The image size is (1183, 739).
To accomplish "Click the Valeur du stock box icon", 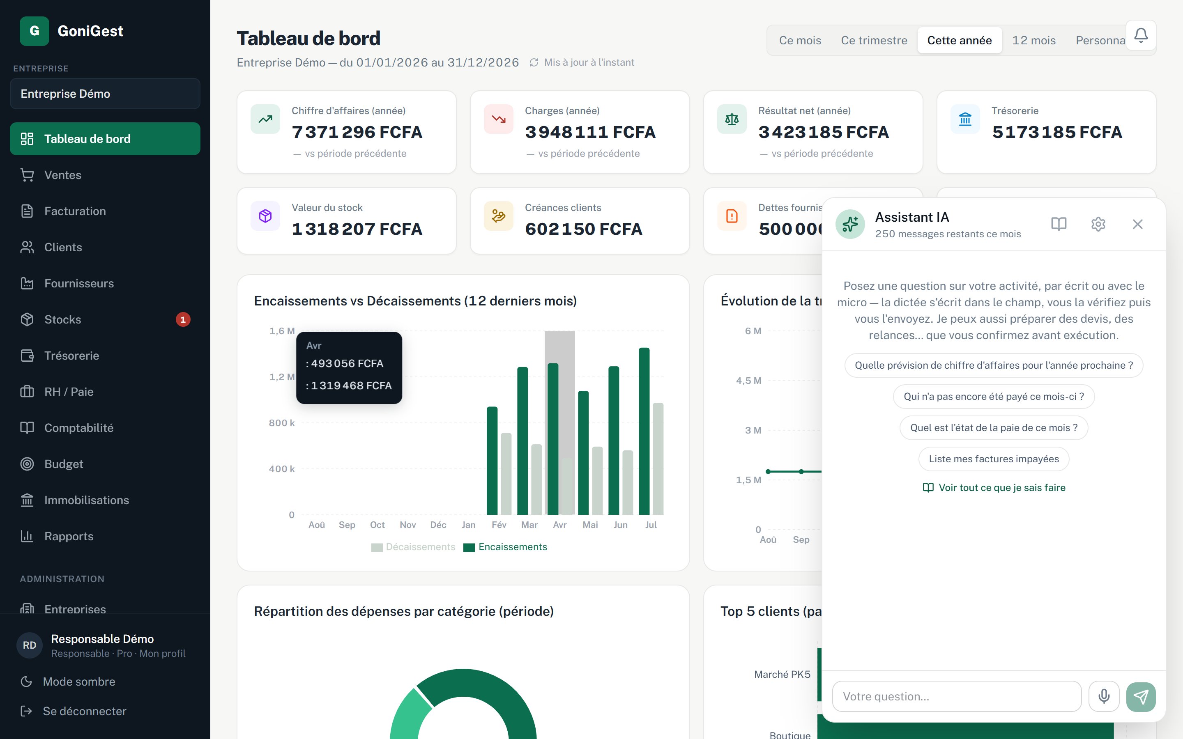I will tap(265, 216).
